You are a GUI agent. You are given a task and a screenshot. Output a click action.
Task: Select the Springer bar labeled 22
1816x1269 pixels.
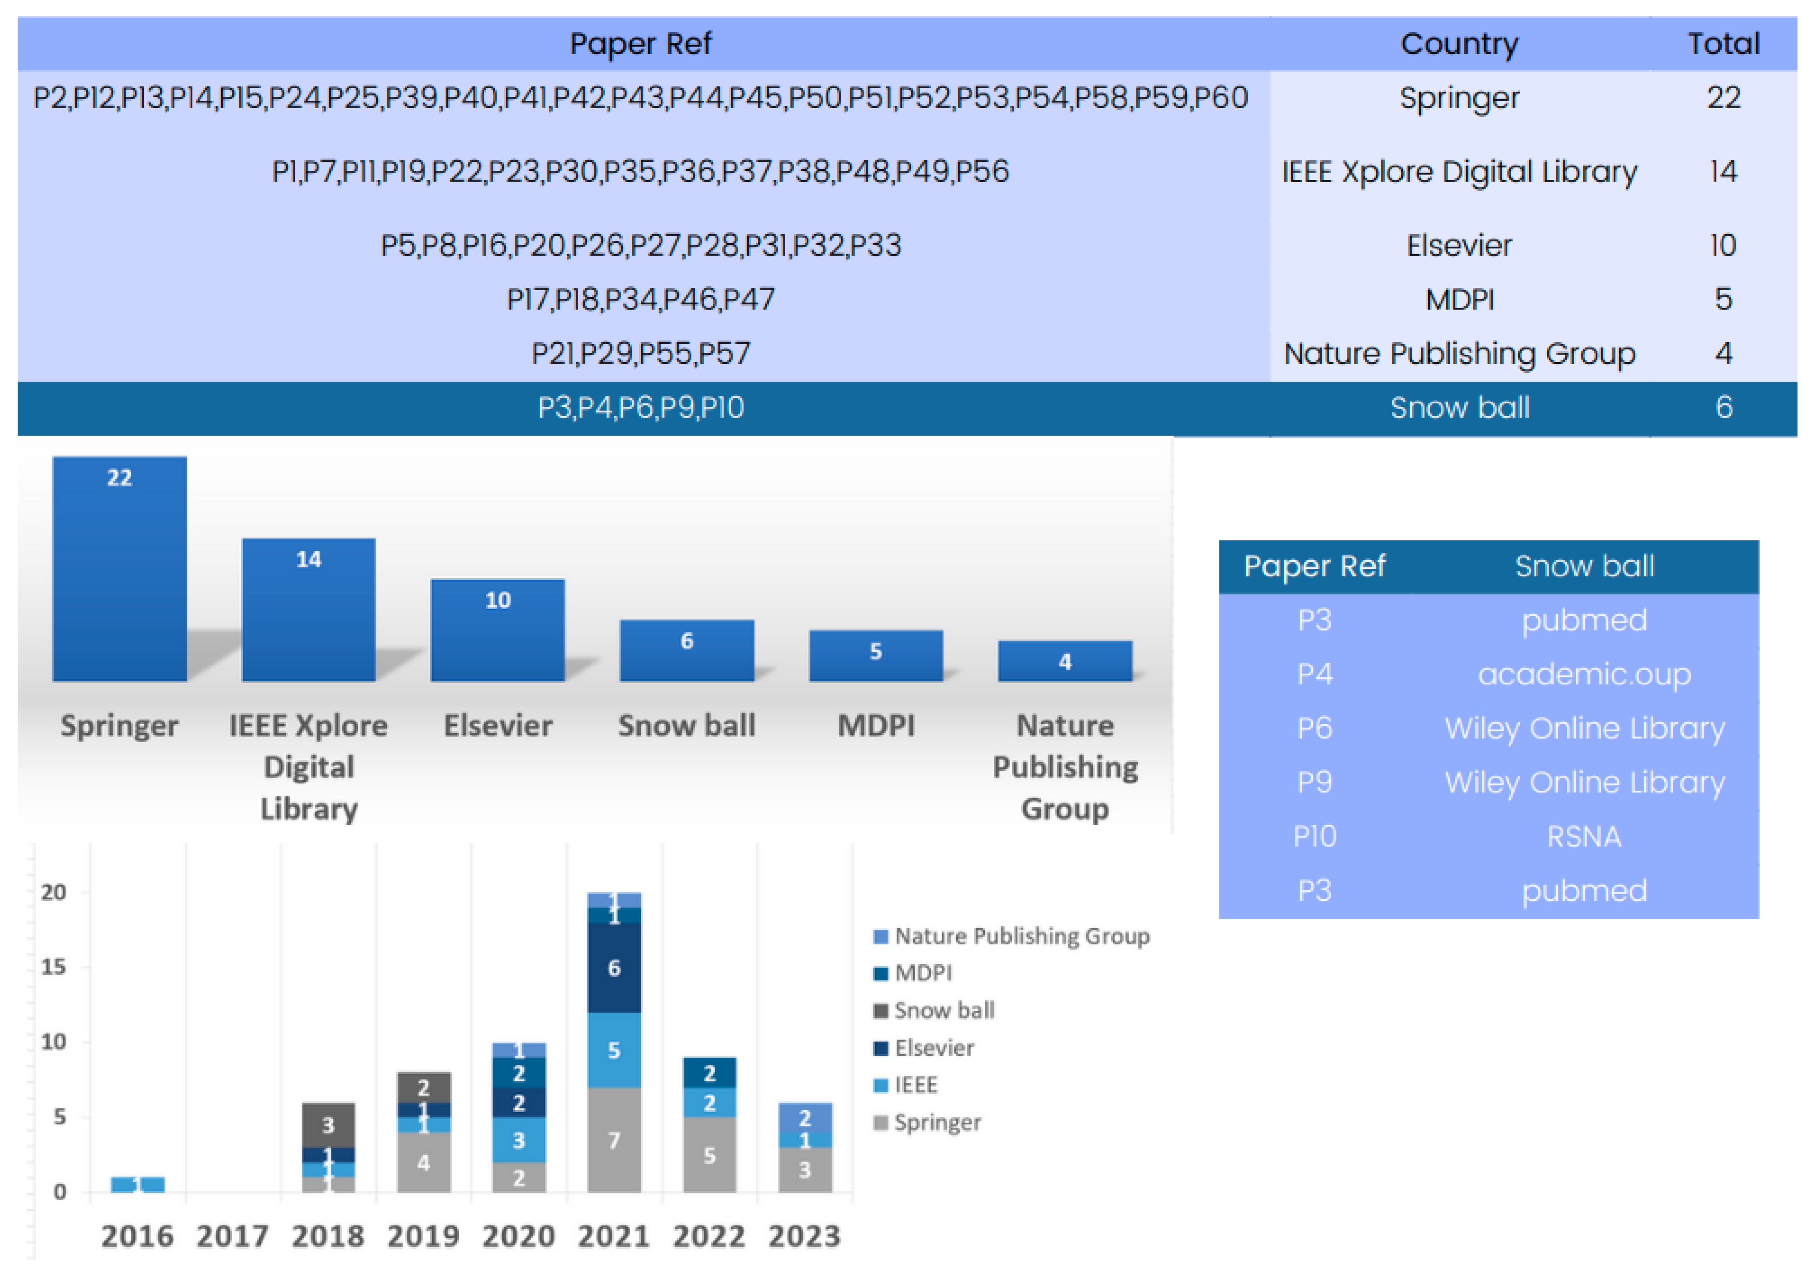coord(119,570)
